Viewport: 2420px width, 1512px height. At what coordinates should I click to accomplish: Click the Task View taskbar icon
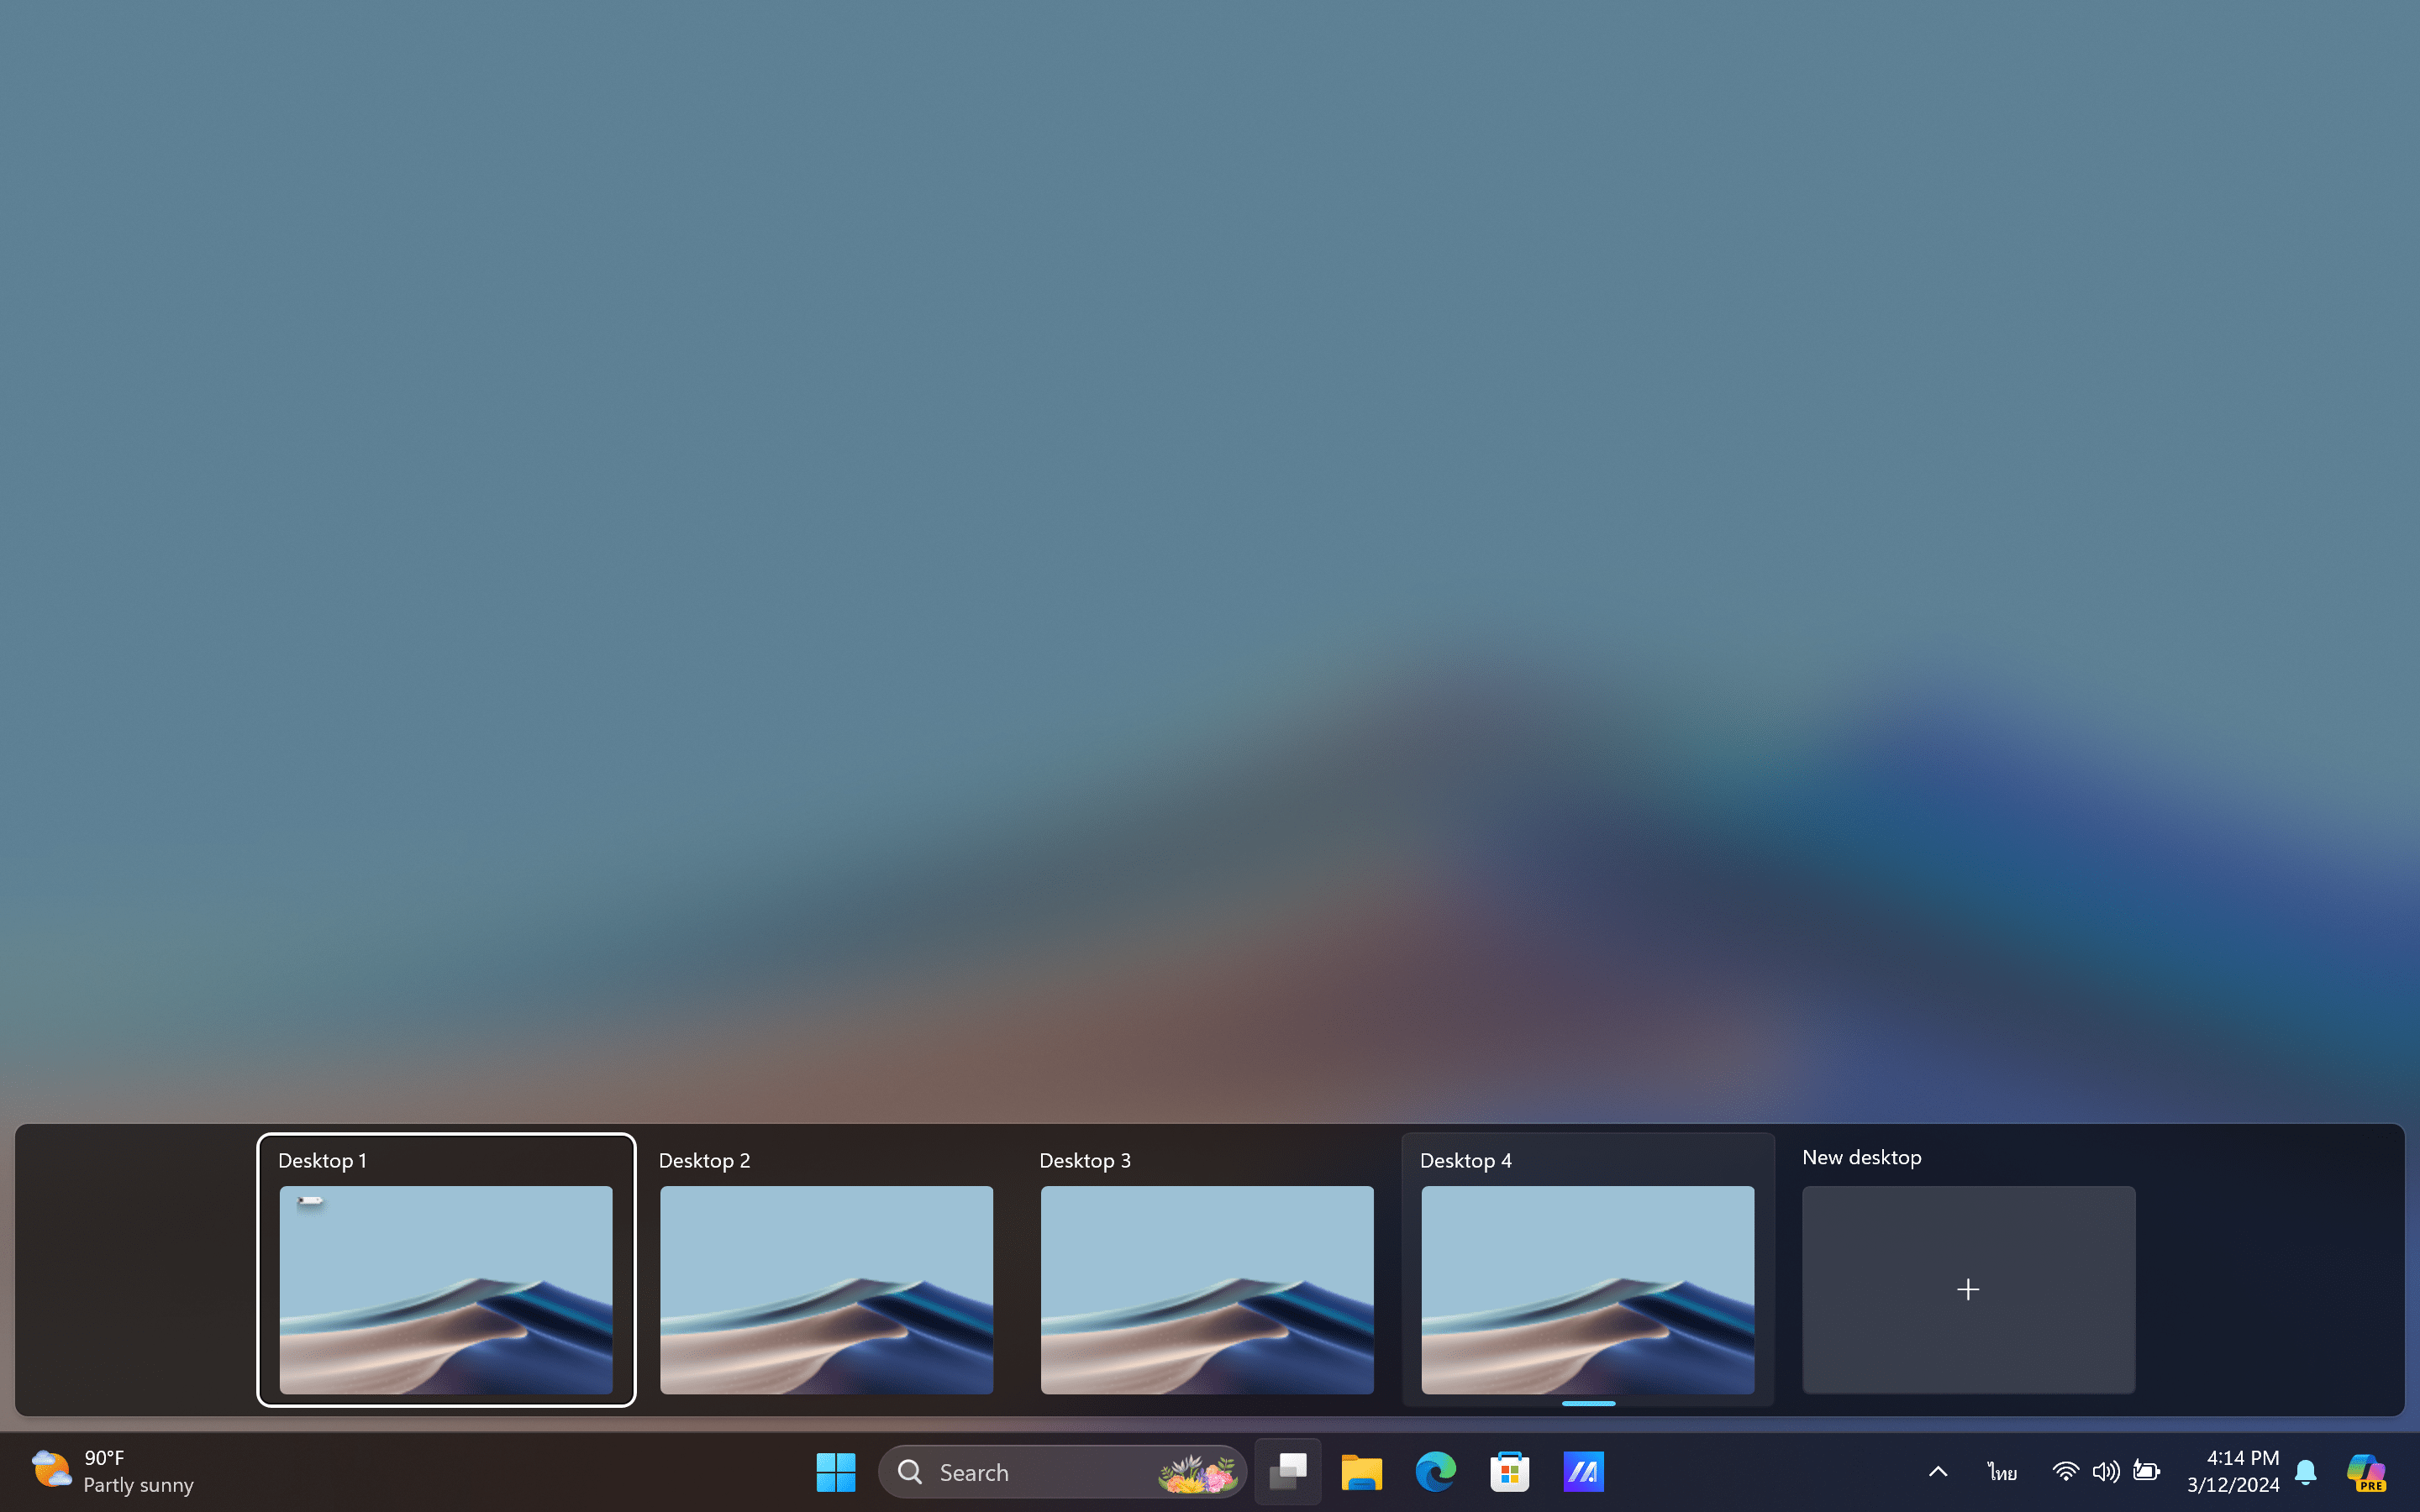coord(1288,1472)
